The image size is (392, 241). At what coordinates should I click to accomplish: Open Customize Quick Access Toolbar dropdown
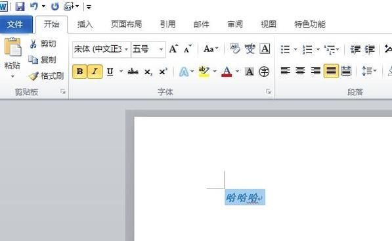click(89, 7)
